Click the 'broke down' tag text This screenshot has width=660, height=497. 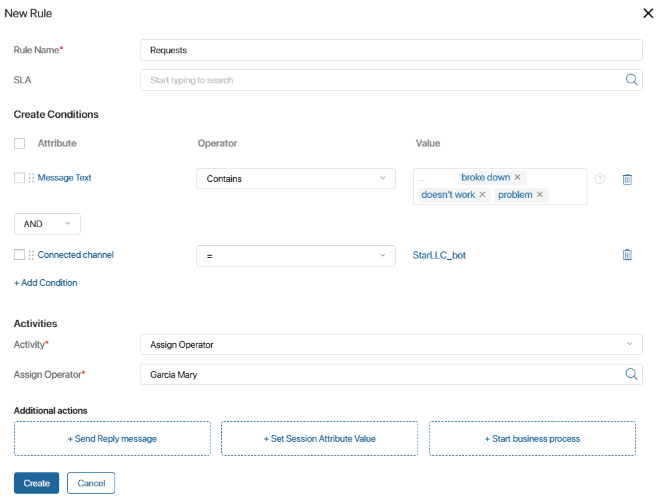coord(486,177)
